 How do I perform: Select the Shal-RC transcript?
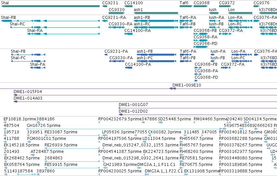(x=55, y=27)
